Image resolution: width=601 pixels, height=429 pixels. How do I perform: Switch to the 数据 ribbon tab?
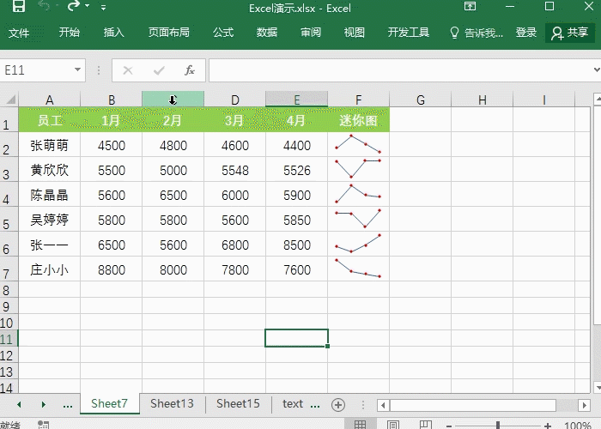[x=267, y=33]
